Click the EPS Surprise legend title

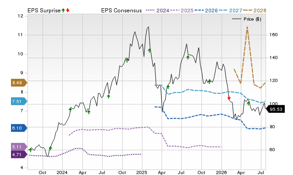44,11
